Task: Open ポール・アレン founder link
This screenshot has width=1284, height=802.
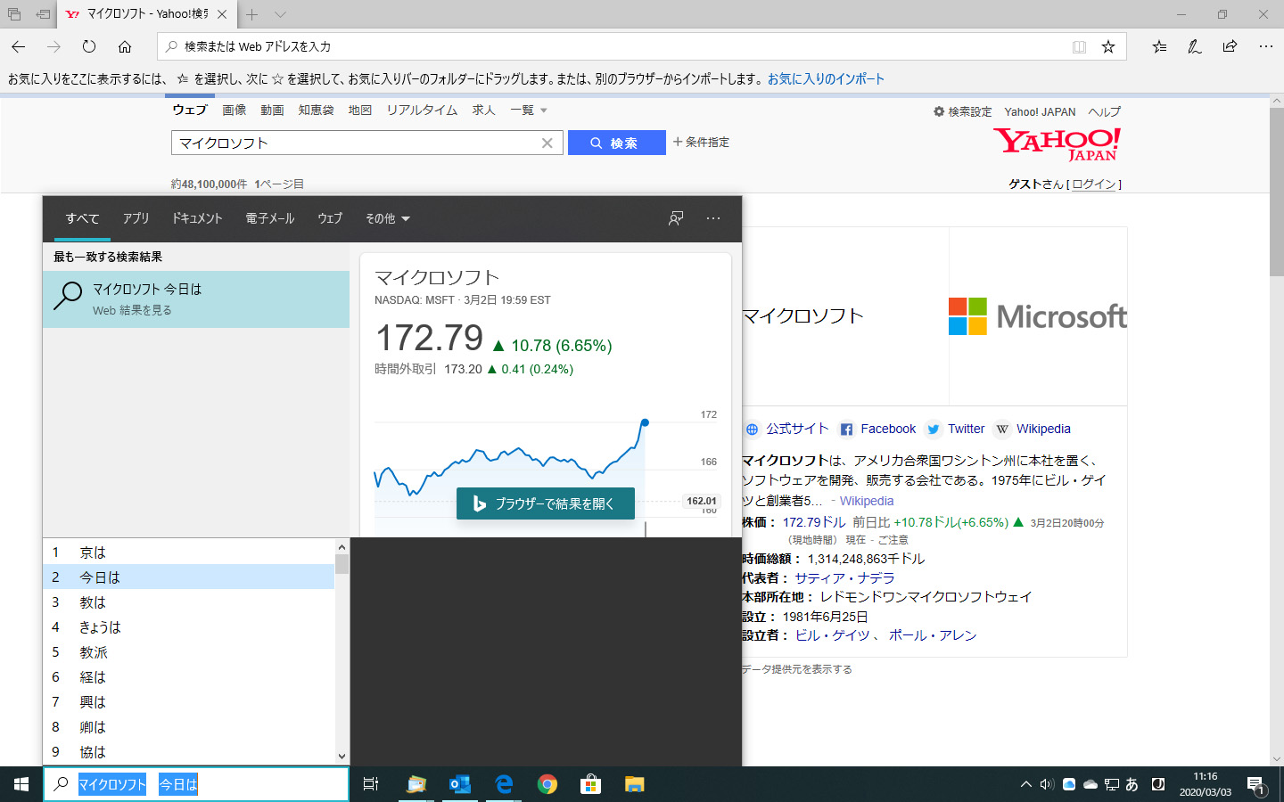Action: tap(933, 634)
